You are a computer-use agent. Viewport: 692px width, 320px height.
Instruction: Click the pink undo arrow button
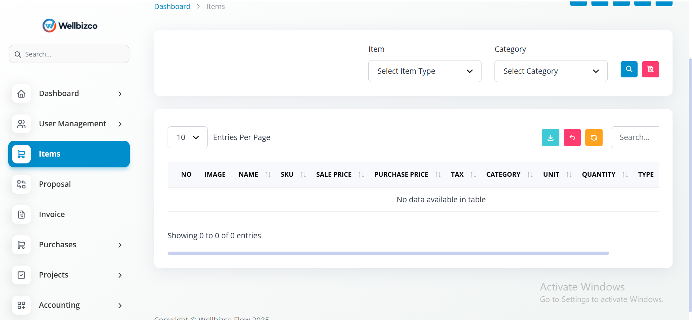(572, 138)
